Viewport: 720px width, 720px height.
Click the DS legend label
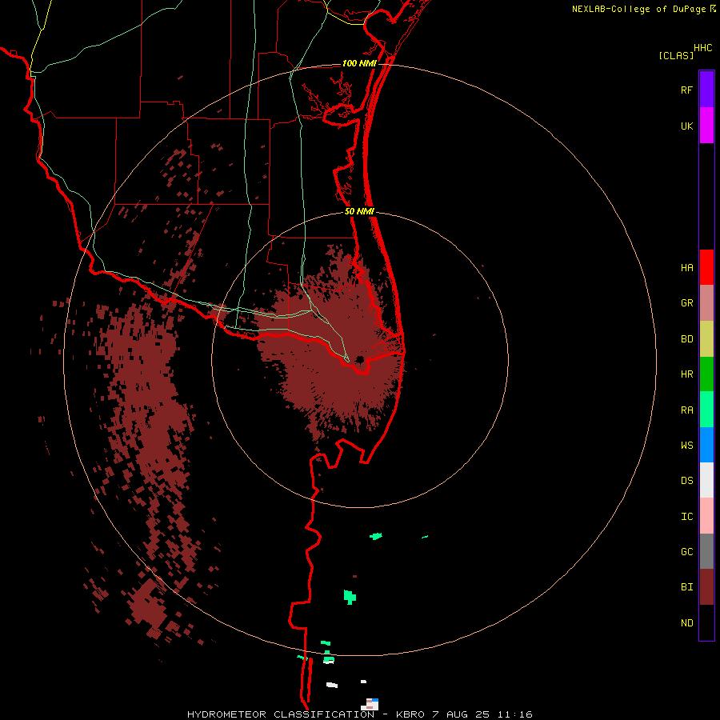(x=686, y=481)
